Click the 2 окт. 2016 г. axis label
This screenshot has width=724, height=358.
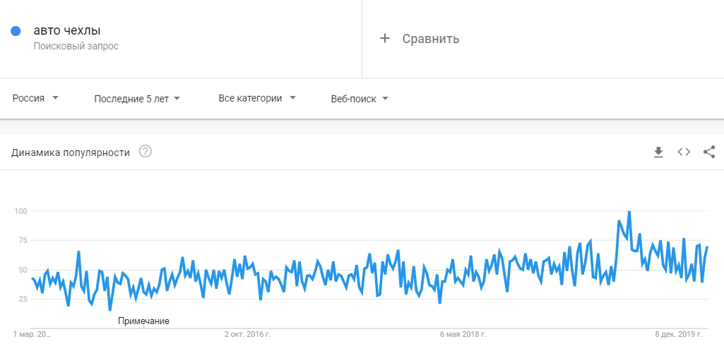[x=247, y=334]
